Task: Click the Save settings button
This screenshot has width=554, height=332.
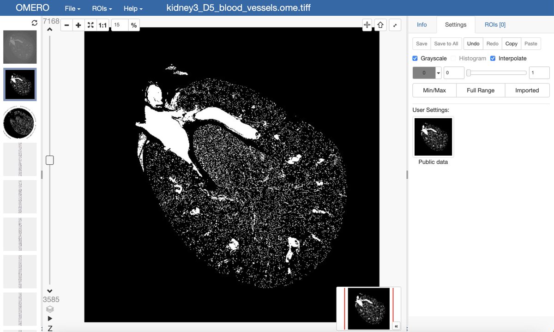Action: tap(422, 43)
